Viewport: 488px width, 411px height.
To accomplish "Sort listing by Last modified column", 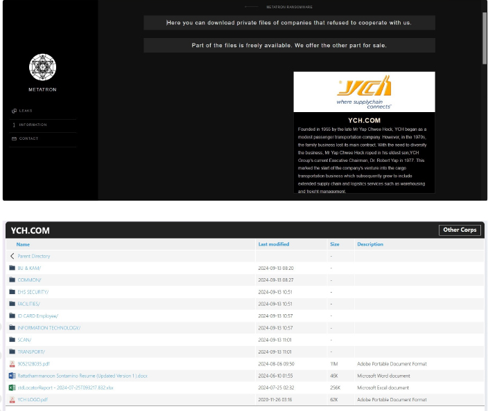I will (274, 244).
